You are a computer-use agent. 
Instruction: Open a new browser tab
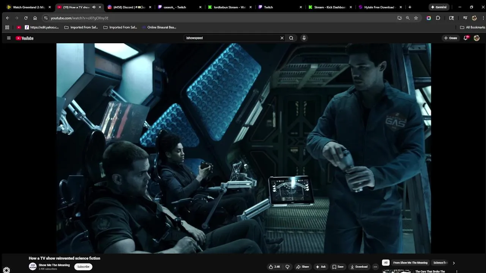[410, 7]
